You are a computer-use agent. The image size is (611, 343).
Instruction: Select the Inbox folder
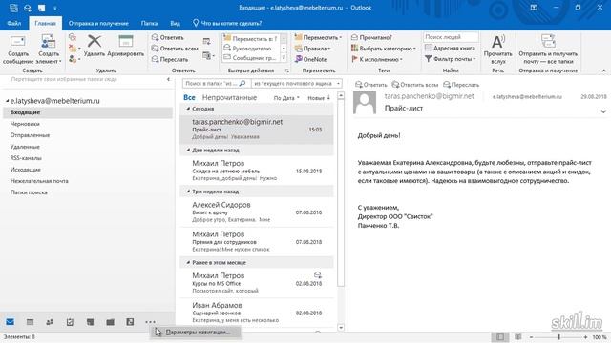pyautogui.click(x=88, y=112)
